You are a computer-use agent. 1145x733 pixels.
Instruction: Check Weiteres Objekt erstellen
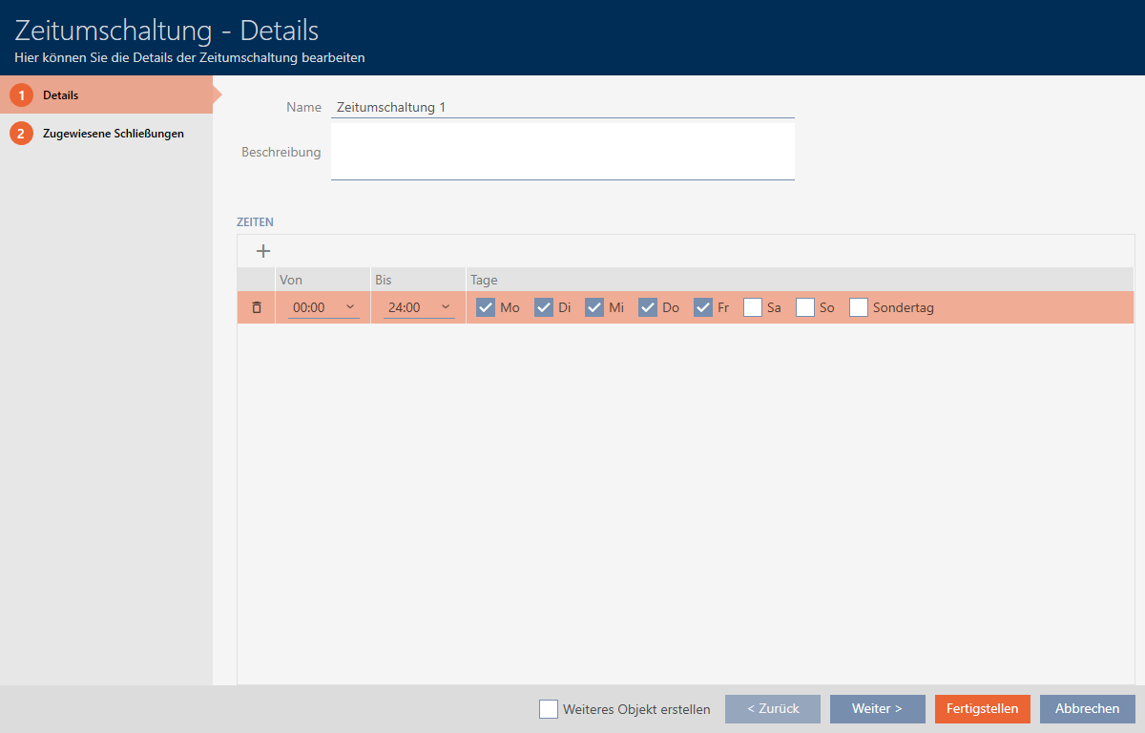[549, 709]
